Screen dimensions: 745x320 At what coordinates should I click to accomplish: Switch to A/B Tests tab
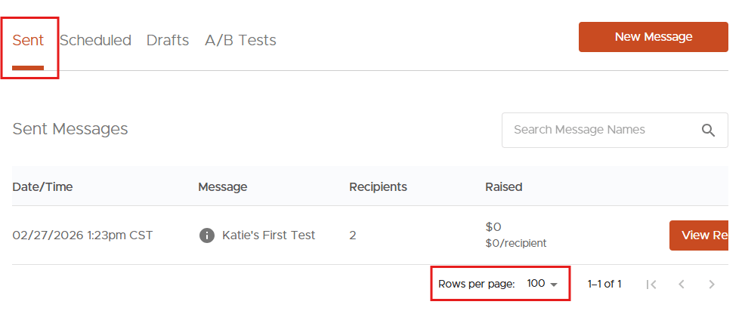click(240, 40)
